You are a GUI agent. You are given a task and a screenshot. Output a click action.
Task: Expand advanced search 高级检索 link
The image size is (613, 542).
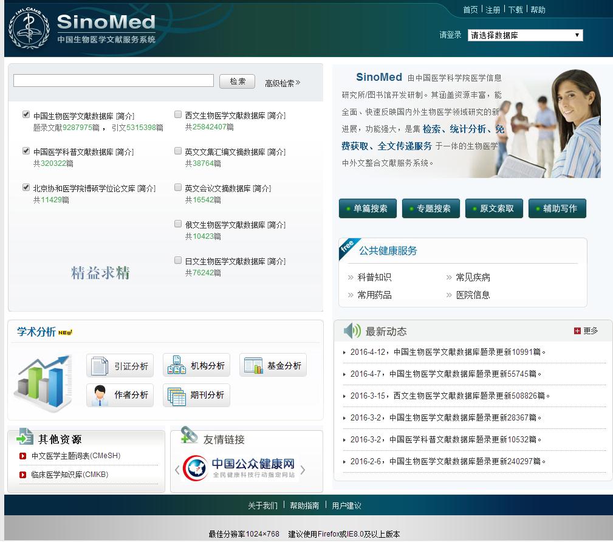tap(282, 83)
